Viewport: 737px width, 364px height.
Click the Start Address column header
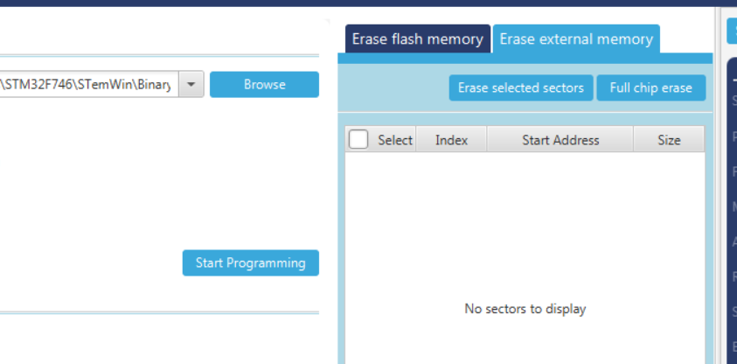[x=560, y=140]
